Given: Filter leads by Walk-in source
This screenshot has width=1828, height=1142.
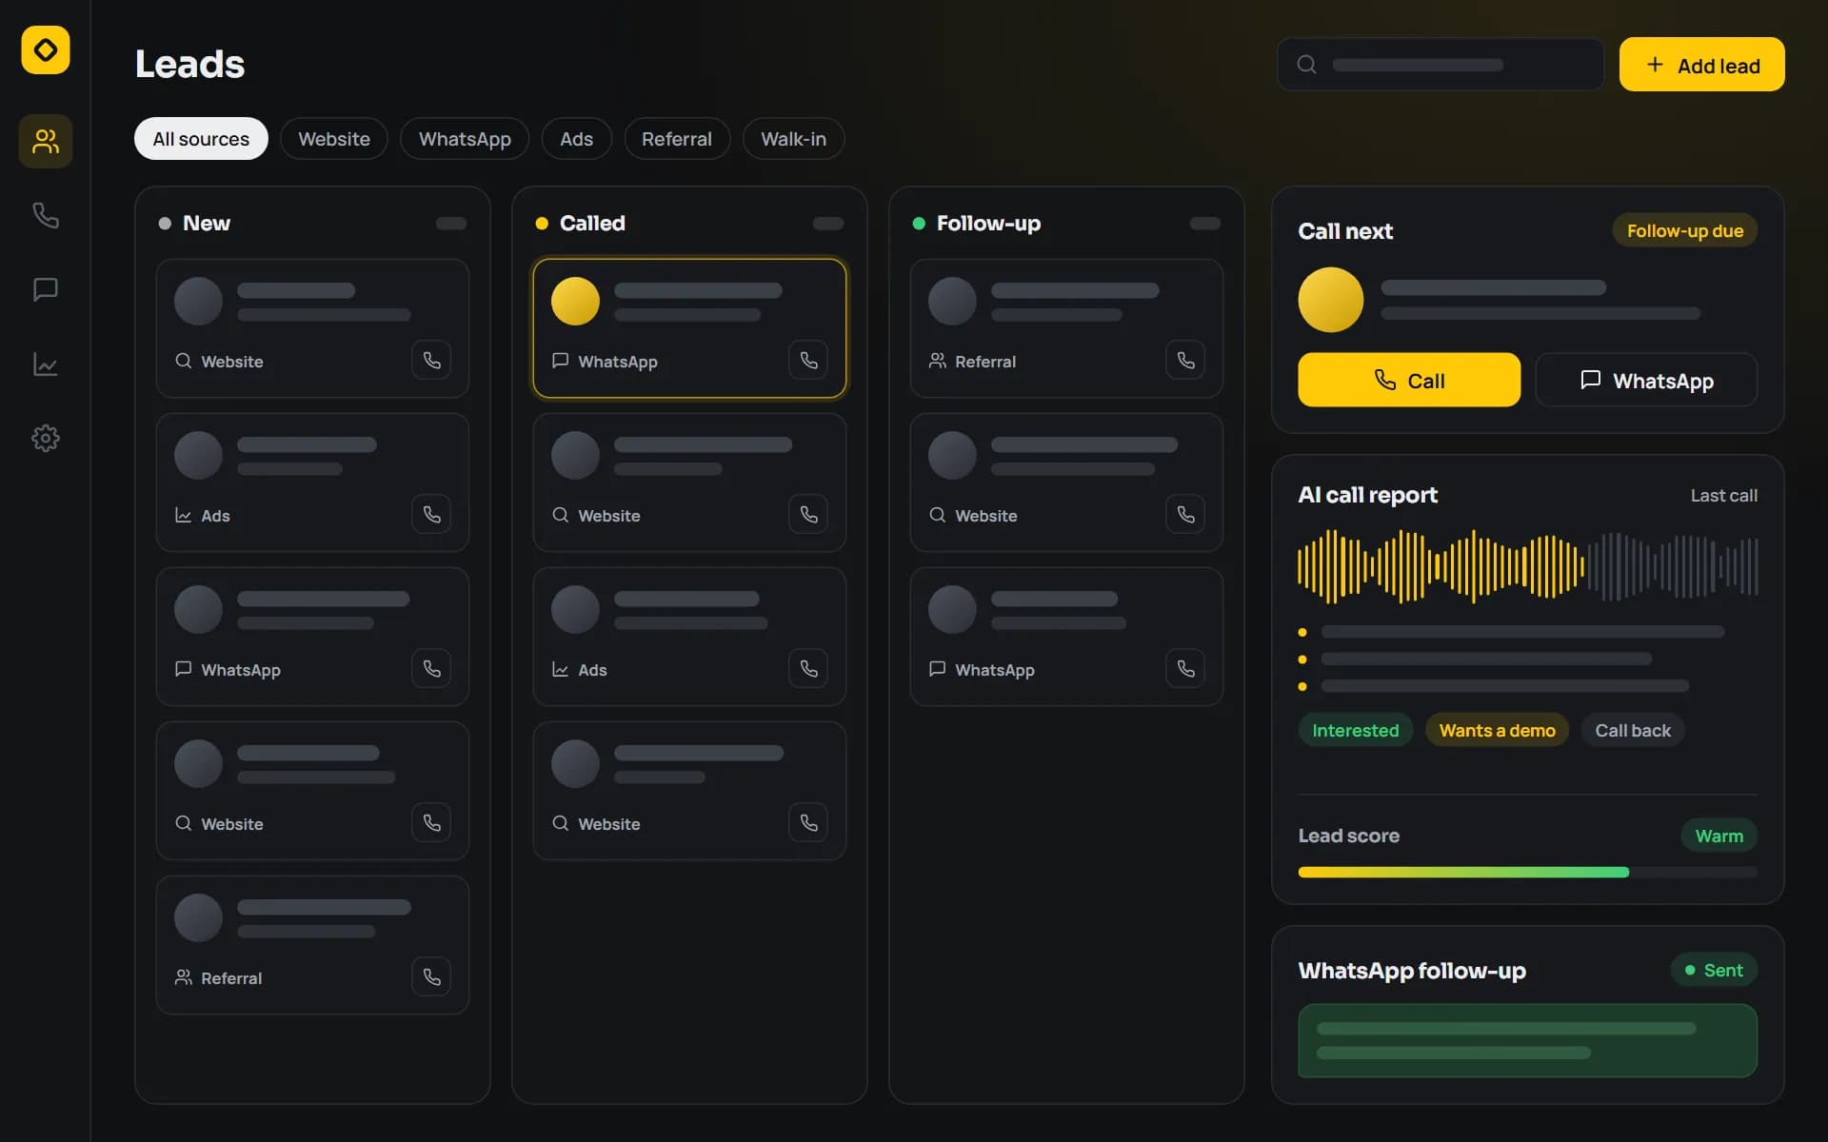Looking at the screenshot, I should tap(793, 139).
